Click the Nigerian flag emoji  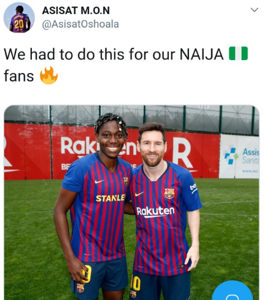click(238, 53)
